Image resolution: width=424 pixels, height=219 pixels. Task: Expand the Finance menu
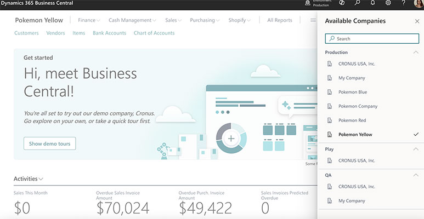click(x=89, y=20)
